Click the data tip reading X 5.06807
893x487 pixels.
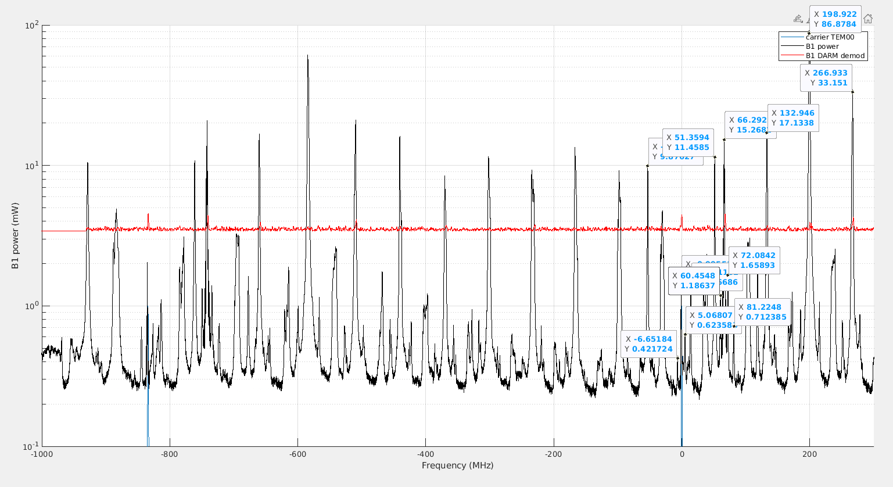click(x=711, y=320)
